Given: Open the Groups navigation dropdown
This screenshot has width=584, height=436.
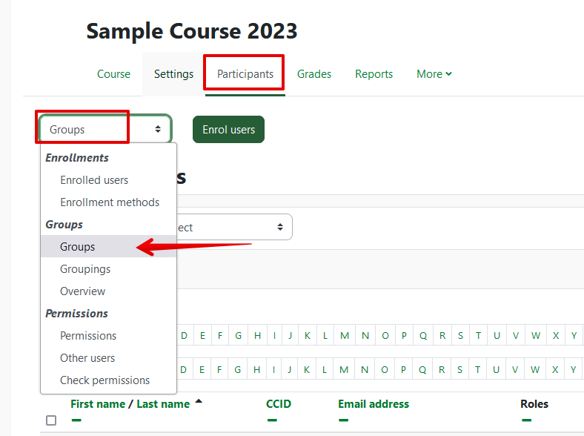Looking at the screenshot, I should pos(105,129).
